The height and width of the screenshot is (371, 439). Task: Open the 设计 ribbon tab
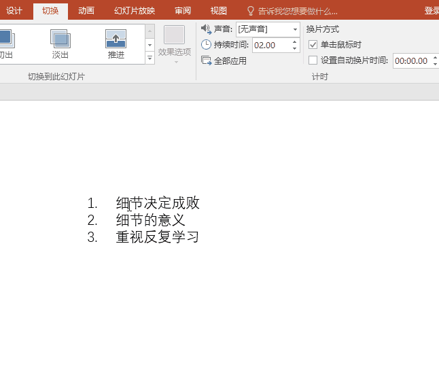[x=14, y=11]
